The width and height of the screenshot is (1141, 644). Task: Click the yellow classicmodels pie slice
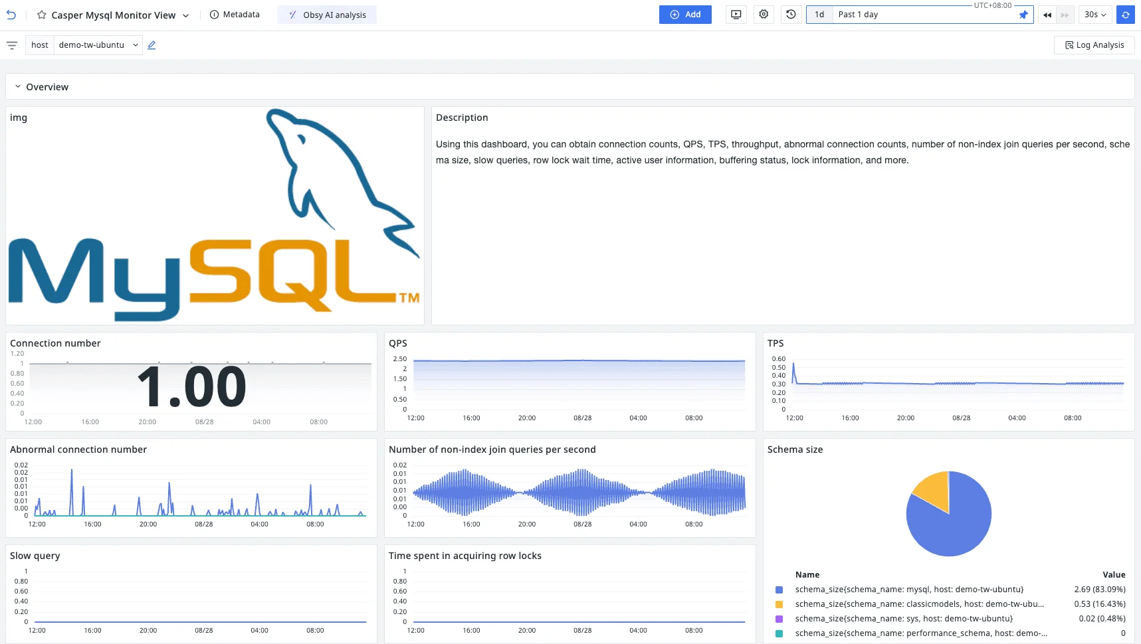tap(935, 490)
